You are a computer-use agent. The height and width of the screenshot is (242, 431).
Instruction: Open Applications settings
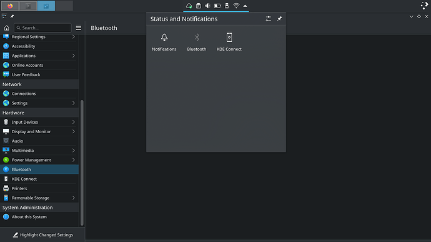39,56
